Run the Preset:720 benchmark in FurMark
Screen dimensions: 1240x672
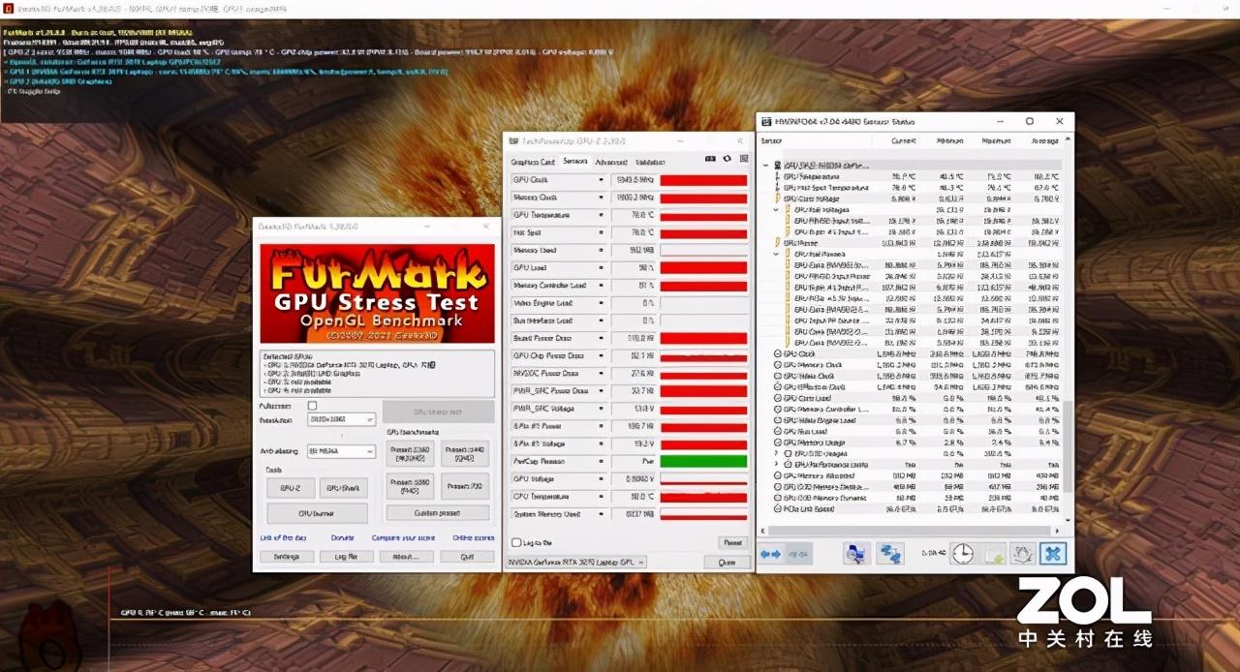tap(465, 485)
